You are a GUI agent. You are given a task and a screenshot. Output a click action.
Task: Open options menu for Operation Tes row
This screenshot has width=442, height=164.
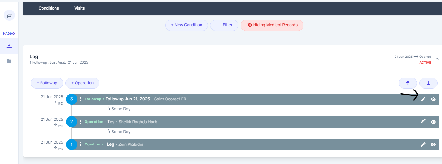click(81, 122)
